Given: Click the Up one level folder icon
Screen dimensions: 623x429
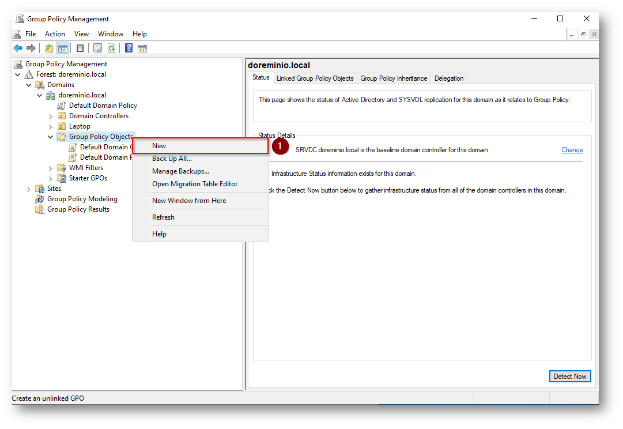Looking at the screenshot, I should pyautogui.click(x=49, y=48).
